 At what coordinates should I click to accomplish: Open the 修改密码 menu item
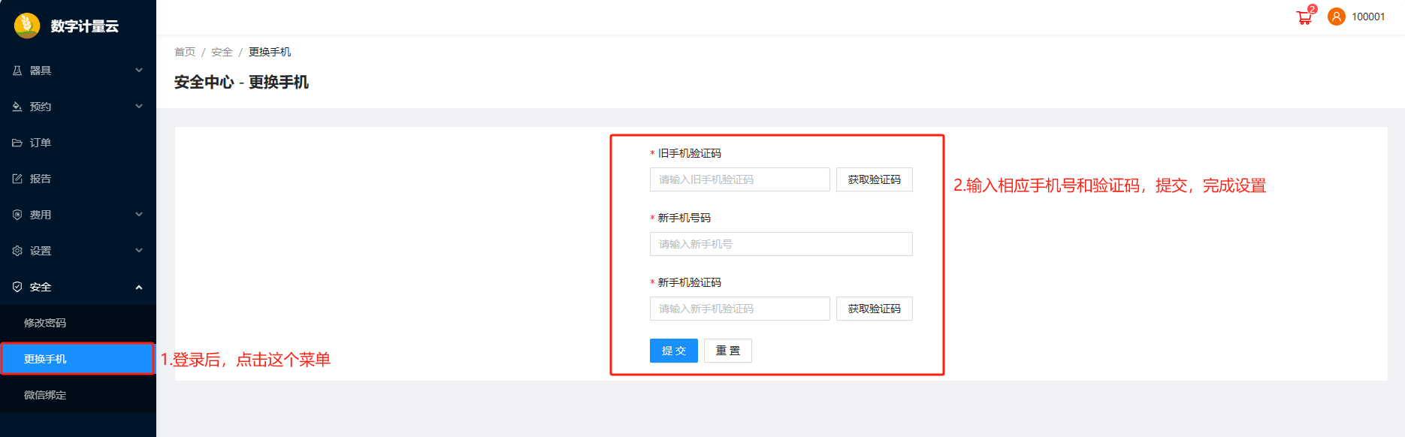pos(45,323)
